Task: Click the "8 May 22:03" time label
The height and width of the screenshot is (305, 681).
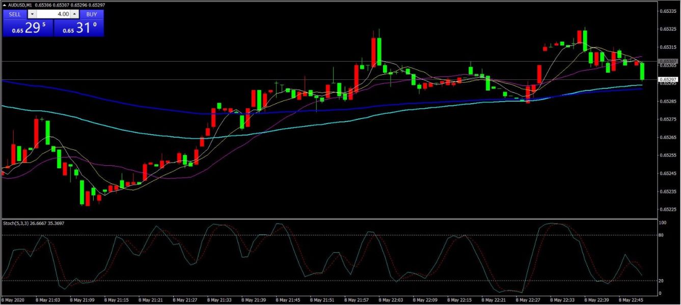Action: point(392,300)
